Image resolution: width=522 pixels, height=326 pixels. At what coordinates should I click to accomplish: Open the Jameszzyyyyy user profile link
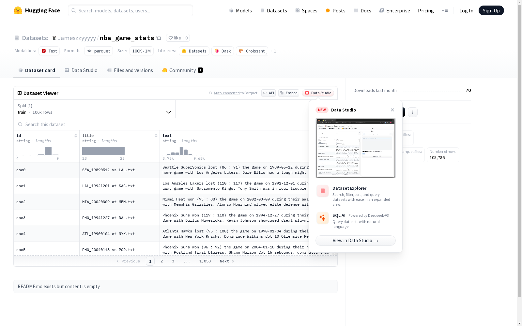77,38
